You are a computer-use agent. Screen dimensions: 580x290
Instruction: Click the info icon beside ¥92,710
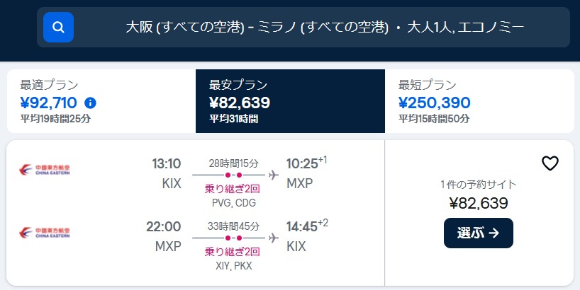click(90, 103)
